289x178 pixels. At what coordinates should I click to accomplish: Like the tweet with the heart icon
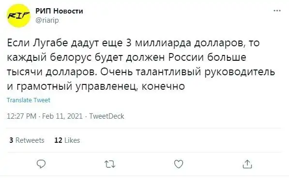(179, 164)
